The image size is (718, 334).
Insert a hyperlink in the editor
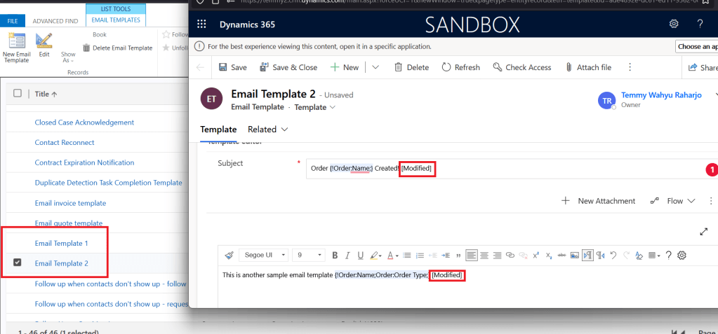pos(510,255)
